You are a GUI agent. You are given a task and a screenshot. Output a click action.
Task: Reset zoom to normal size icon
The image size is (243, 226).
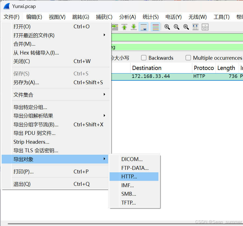click(186, 27)
